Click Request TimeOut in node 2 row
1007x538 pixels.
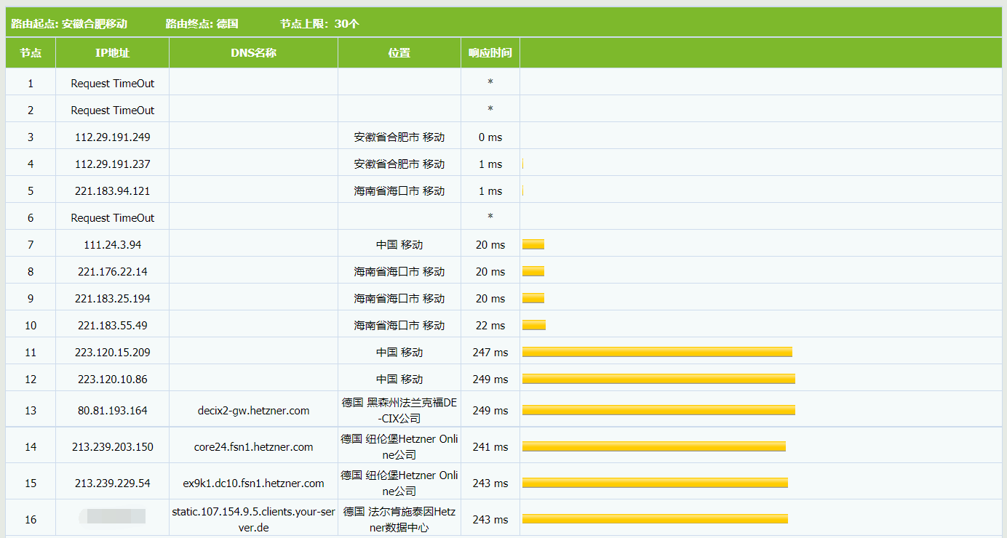[x=113, y=110]
